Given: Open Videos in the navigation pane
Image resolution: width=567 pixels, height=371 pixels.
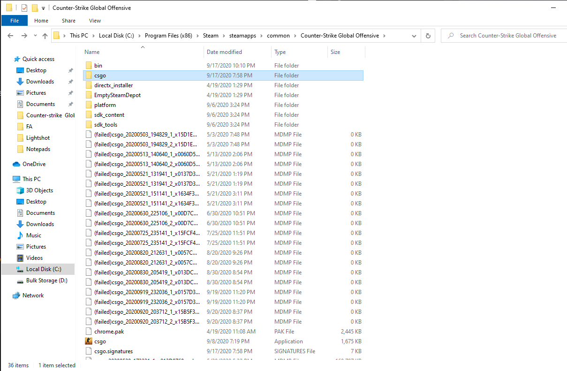Looking at the screenshot, I should point(34,258).
